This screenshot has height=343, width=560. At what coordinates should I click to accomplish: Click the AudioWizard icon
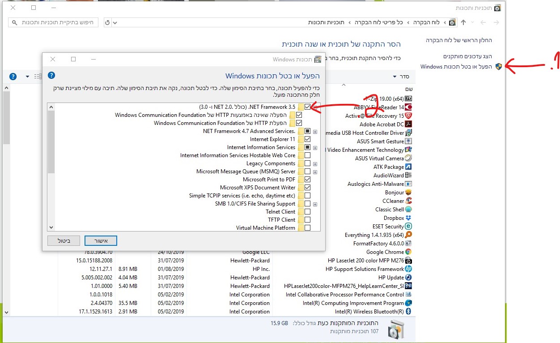tap(408, 175)
